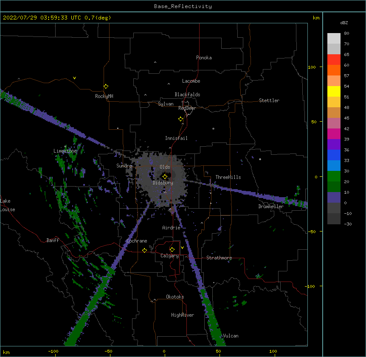
Task: Click the Sundre label
Action: pos(124,166)
